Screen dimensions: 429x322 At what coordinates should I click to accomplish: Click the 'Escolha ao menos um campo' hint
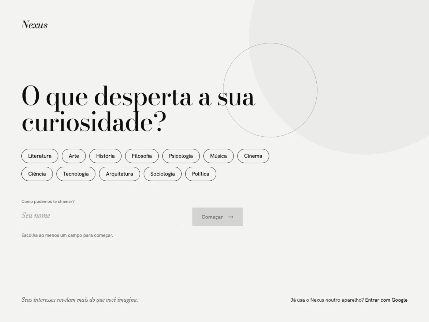click(x=67, y=235)
